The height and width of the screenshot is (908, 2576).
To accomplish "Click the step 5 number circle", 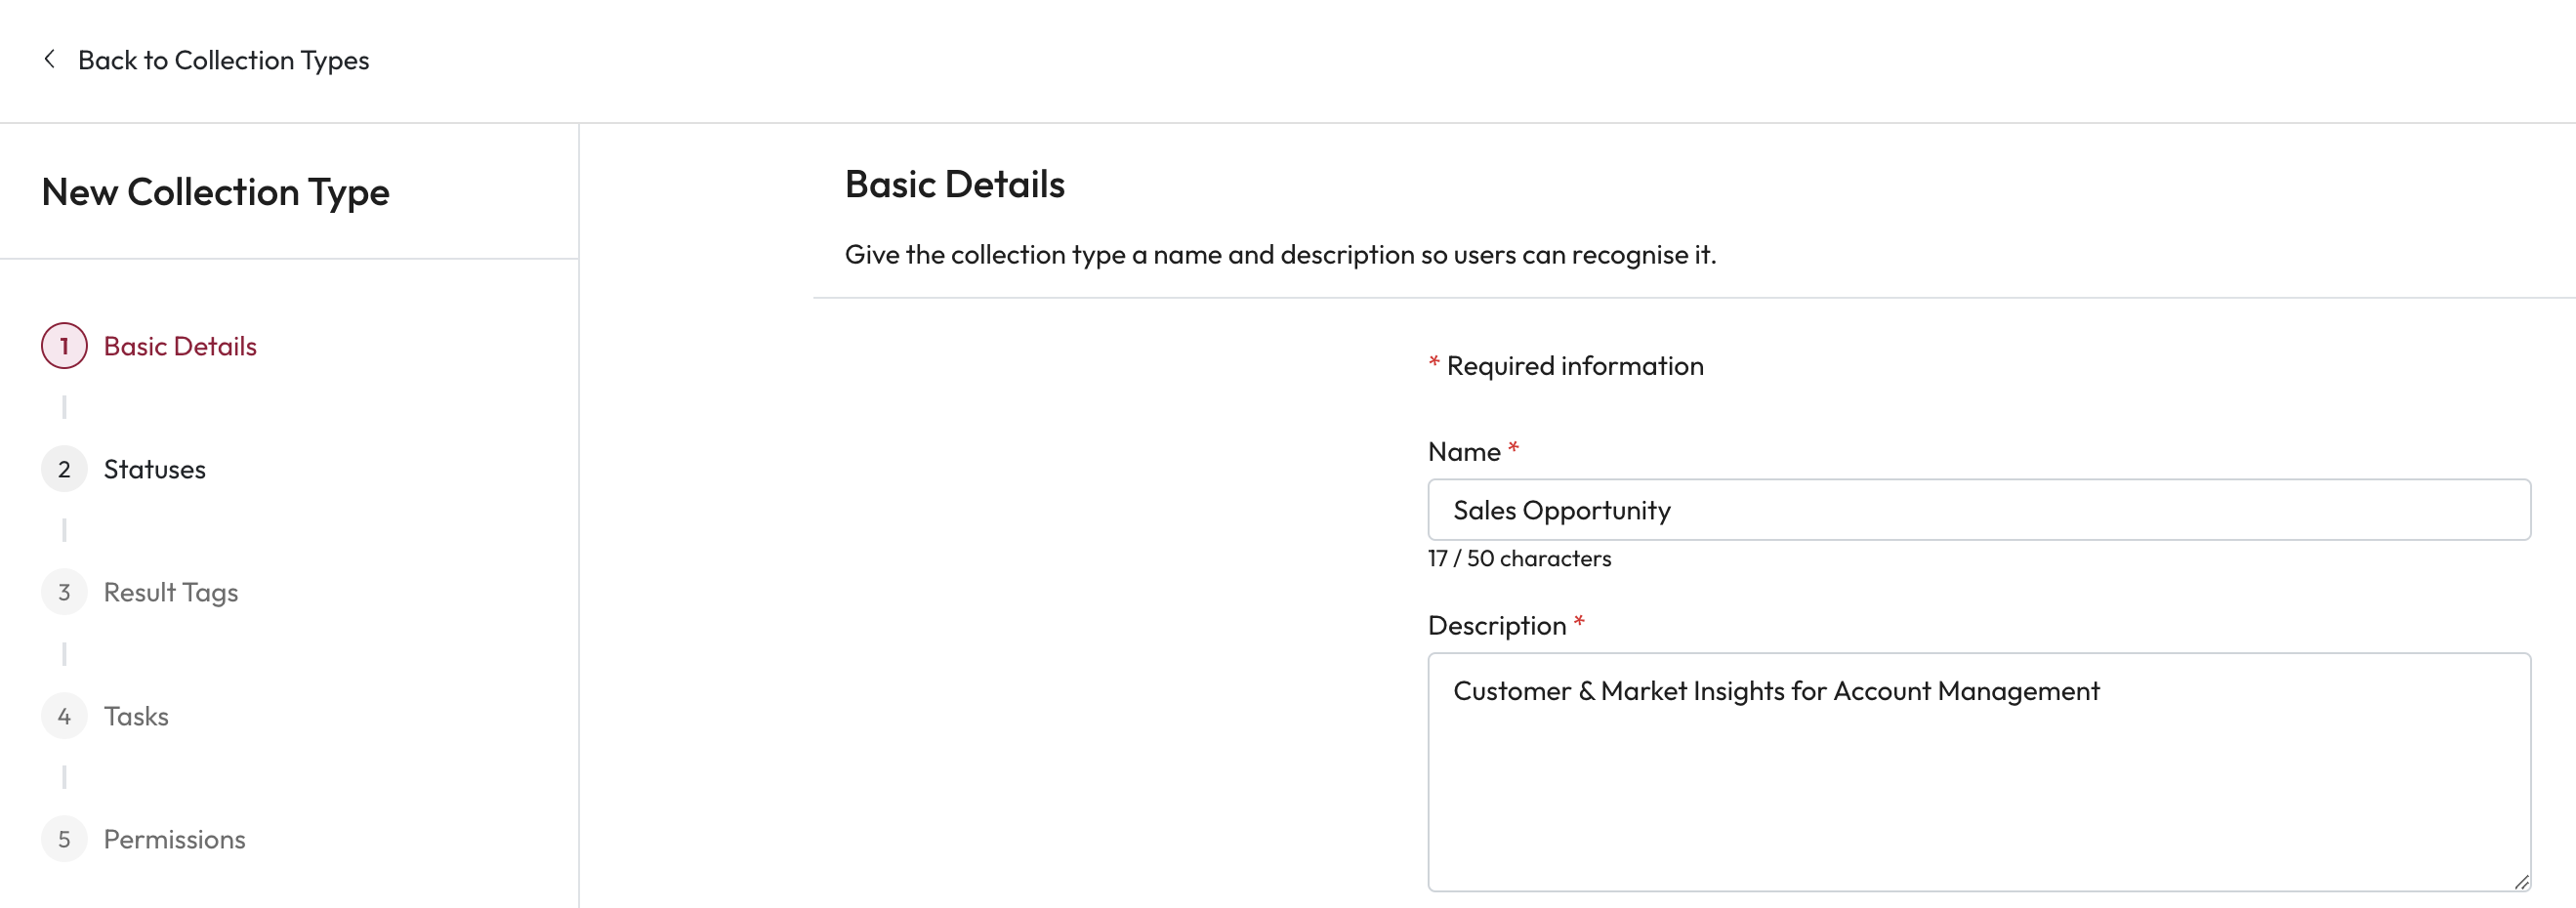I will 64,839.
